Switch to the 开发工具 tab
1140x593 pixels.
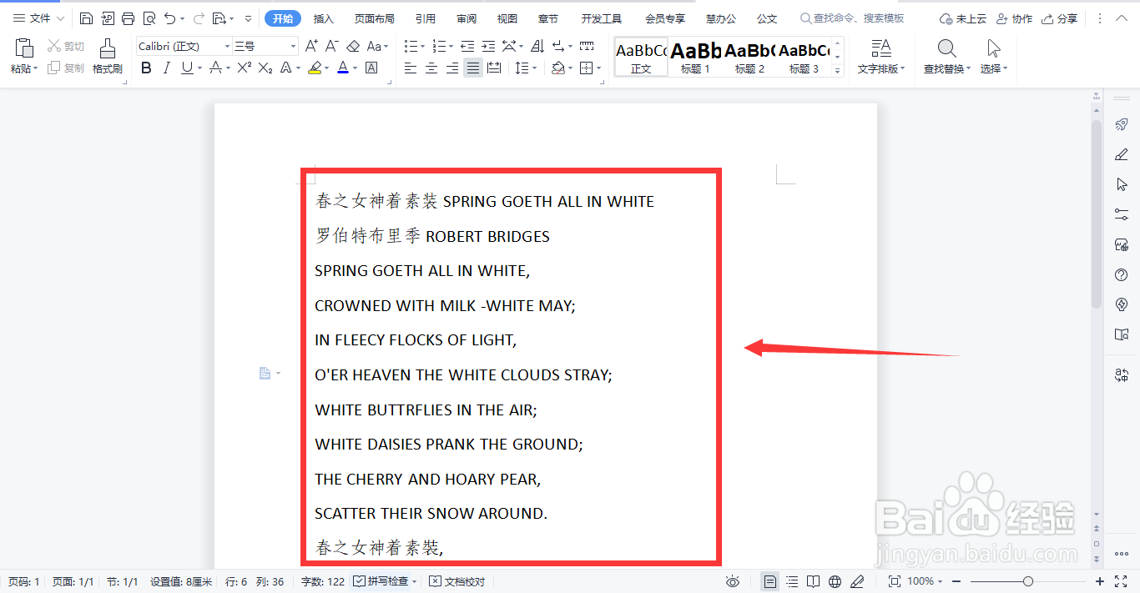602,18
